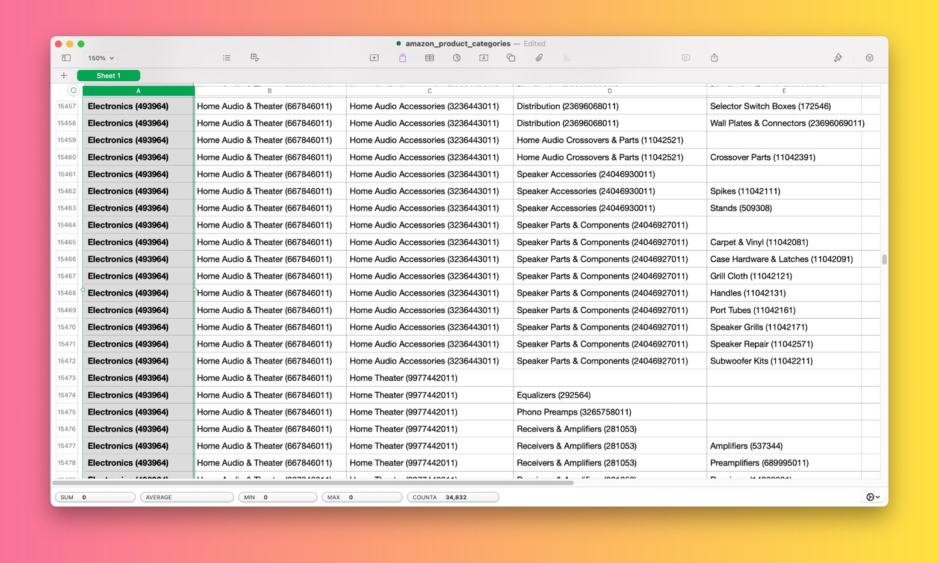This screenshot has height=563, width=939.
Task: Open the 150% zoom dropdown
Action: 101,58
